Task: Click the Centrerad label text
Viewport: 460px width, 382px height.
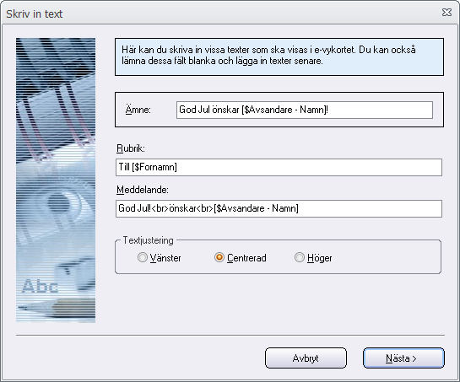Action: click(246, 258)
